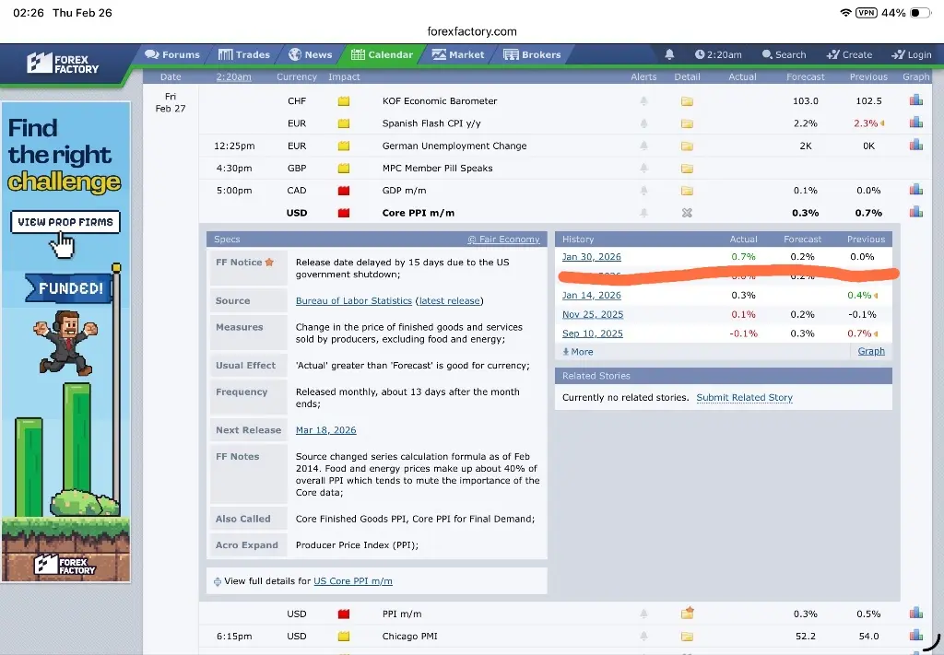Expand More history entries

click(578, 352)
